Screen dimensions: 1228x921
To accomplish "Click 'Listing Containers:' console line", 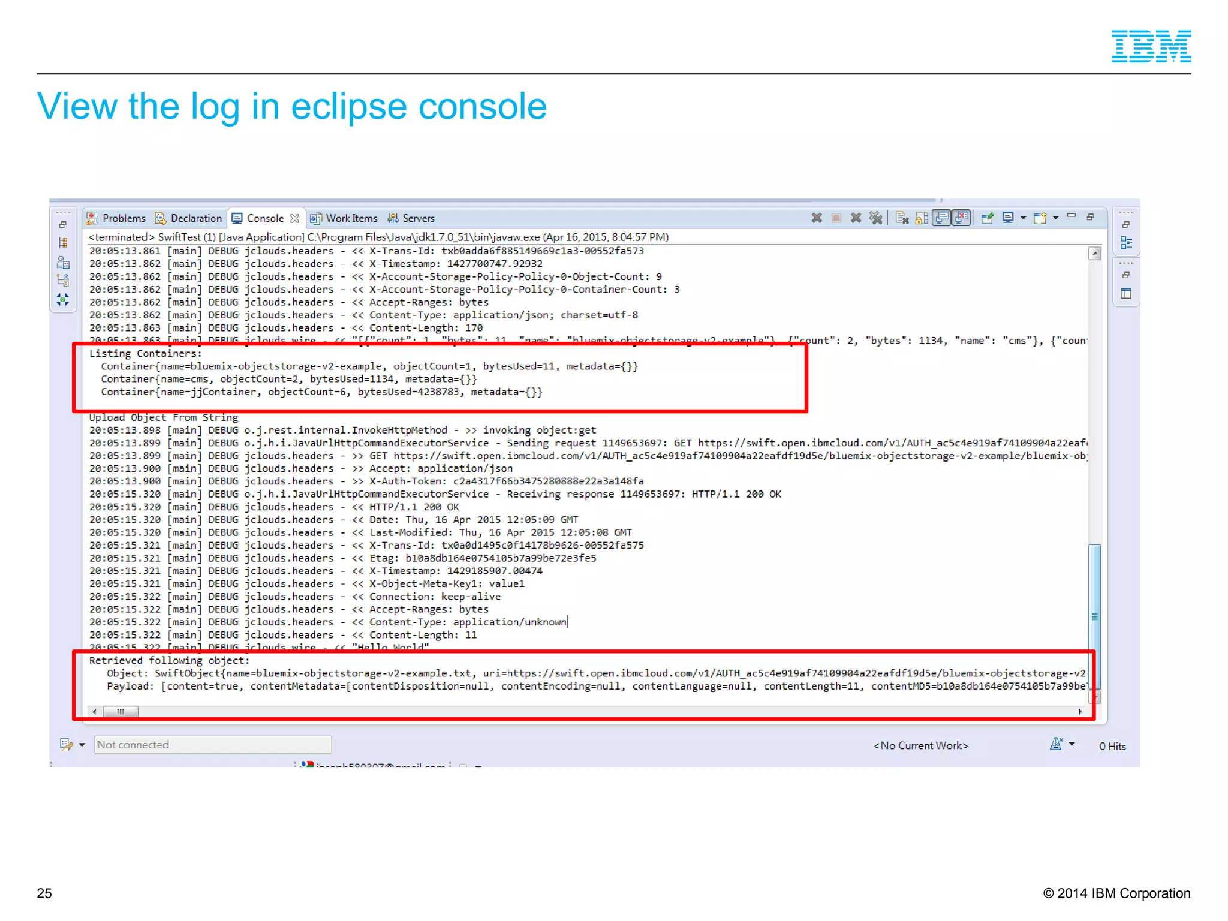I will (146, 354).
